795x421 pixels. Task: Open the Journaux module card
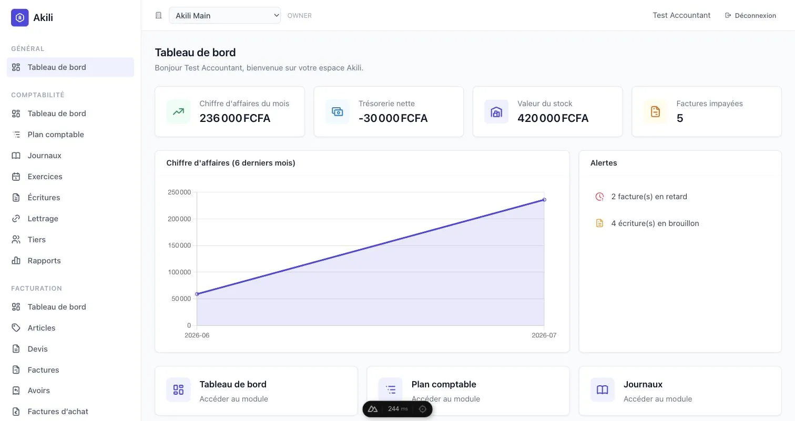coord(680,391)
